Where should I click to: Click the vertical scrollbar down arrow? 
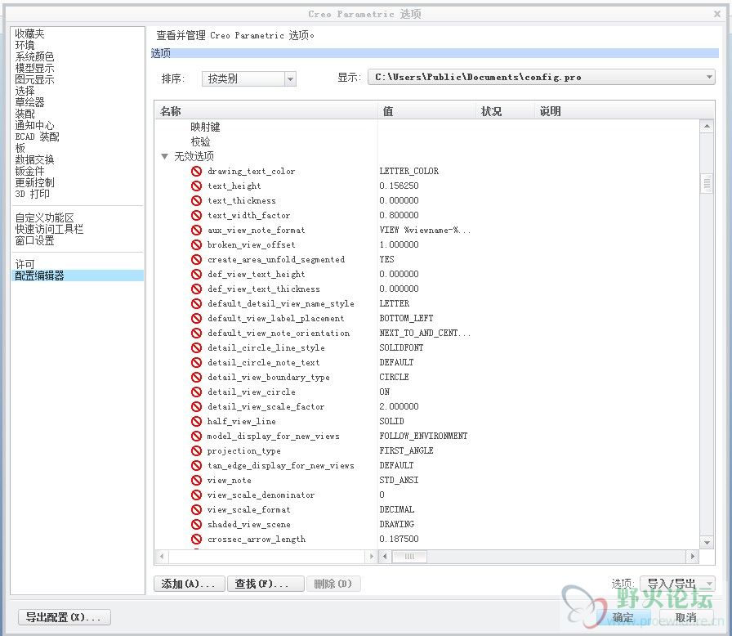click(707, 542)
